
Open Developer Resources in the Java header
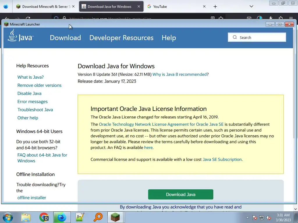pos(121,38)
